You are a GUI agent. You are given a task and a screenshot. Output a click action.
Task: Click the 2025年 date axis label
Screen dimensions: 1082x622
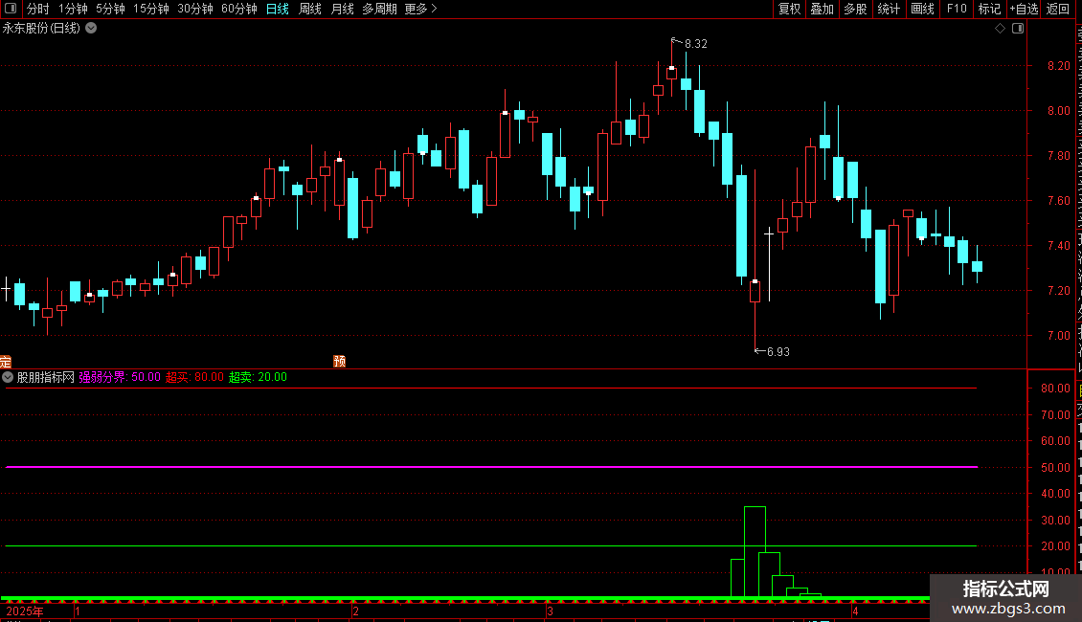[x=25, y=611]
